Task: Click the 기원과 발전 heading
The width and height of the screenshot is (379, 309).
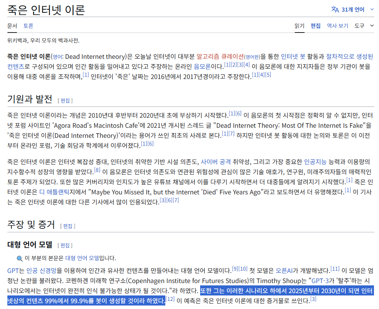Action: (30, 99)
